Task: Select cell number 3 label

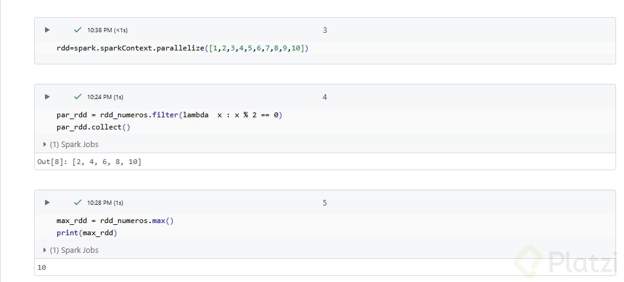Action: coord(325,30)
